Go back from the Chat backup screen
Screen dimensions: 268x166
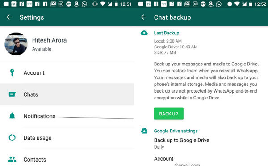pyautogui.click(x=143, y=17)
